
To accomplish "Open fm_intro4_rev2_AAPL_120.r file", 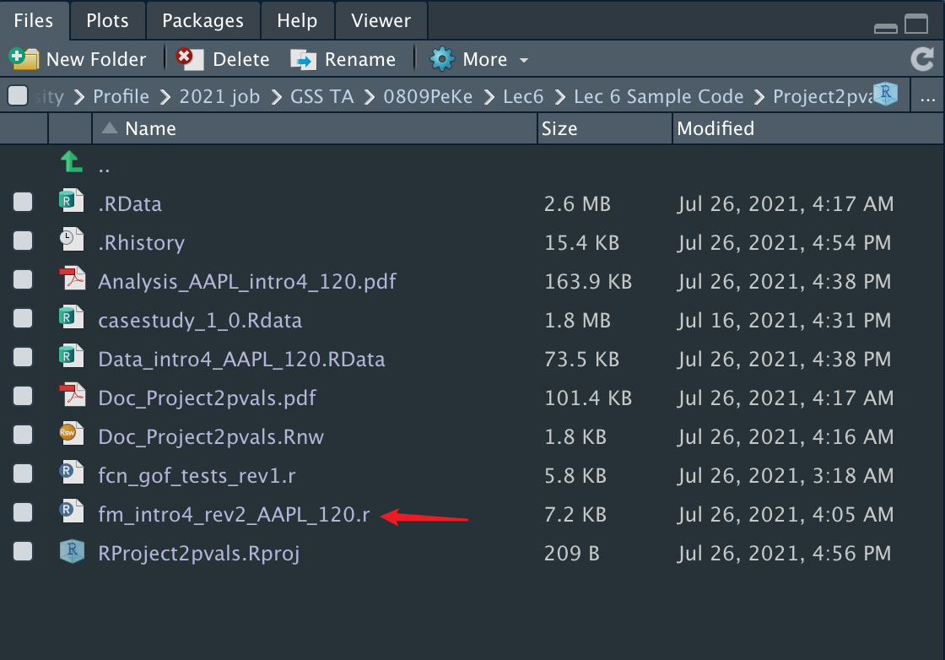I will pos(234,514).
